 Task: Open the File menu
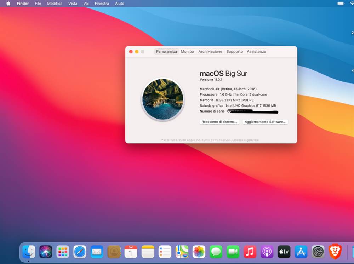click(38, 4)
